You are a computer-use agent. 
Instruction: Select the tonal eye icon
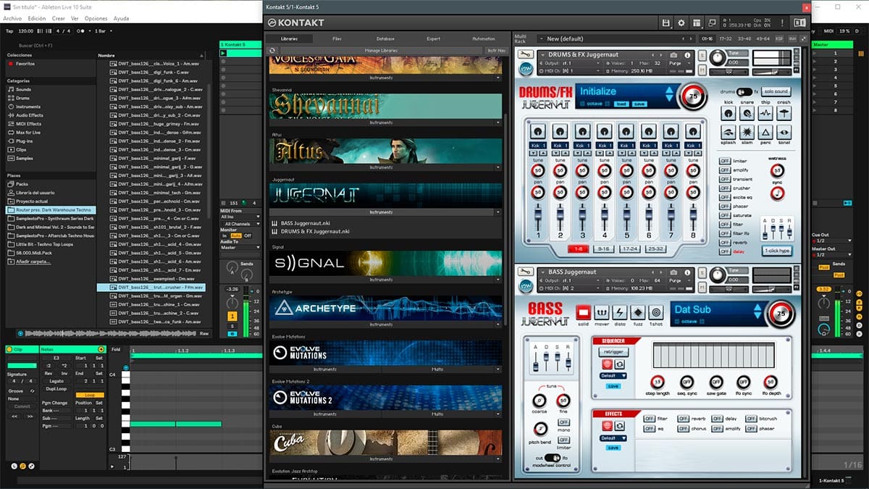pos(784,133)
